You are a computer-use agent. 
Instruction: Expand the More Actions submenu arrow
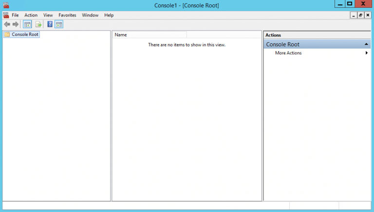pos(366,53)
